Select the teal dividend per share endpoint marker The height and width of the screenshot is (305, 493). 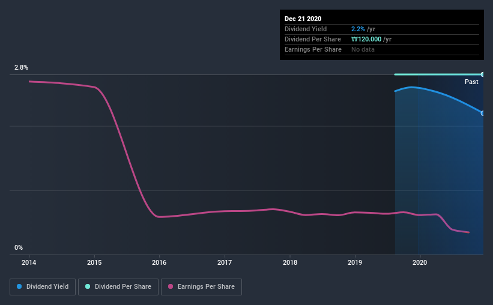click(x=482, y=74)
